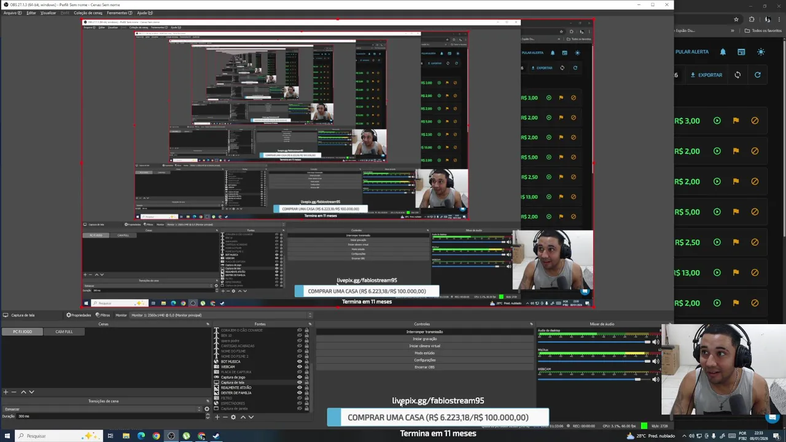Move selected scene up in Cenas
This screenshot has height=442, width=786.
[23, 392]
